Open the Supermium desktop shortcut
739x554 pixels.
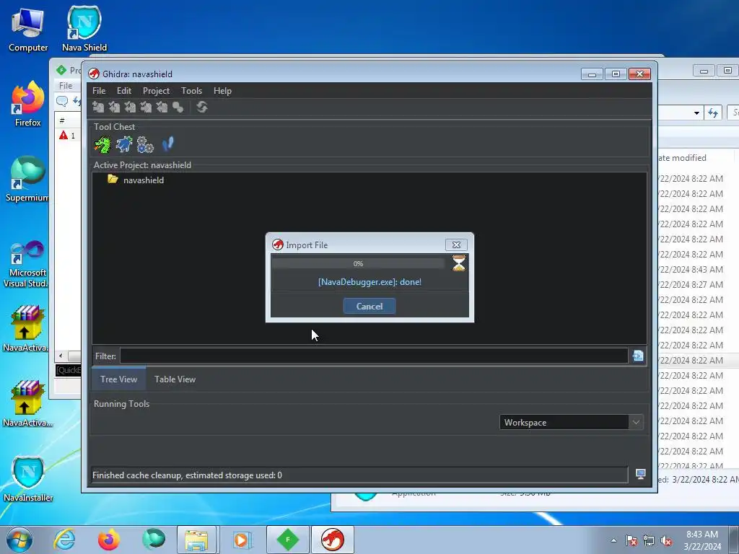click(x=27, y=179)
